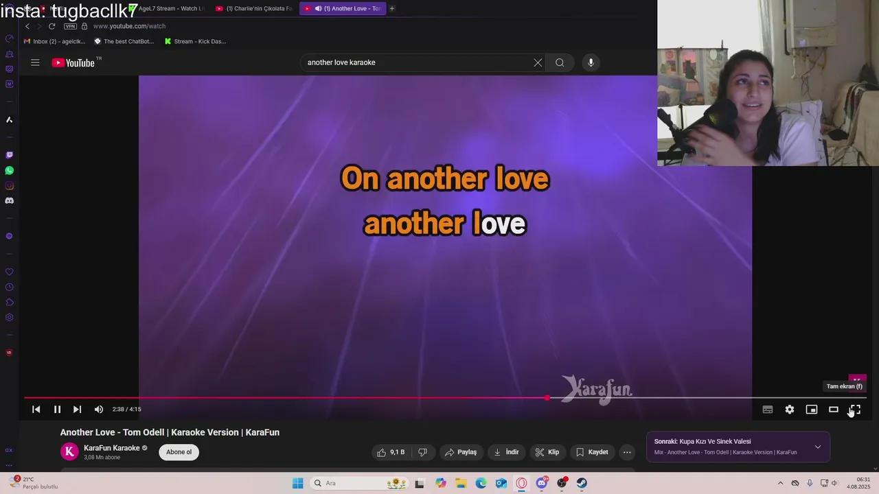Pause the karaoke video
The height and width of the screenshot is (494, 879).
[58, 409]
